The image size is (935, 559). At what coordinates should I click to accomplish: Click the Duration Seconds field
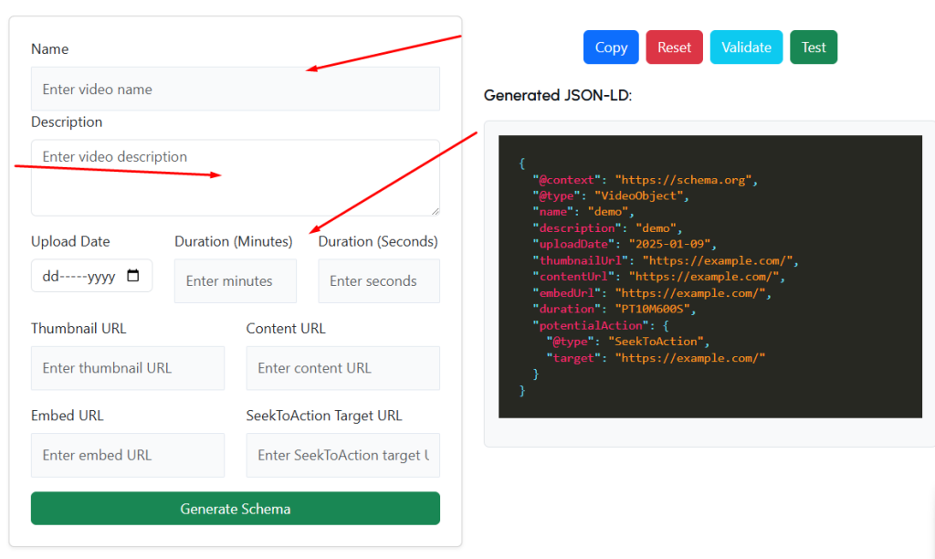(378, 280)
